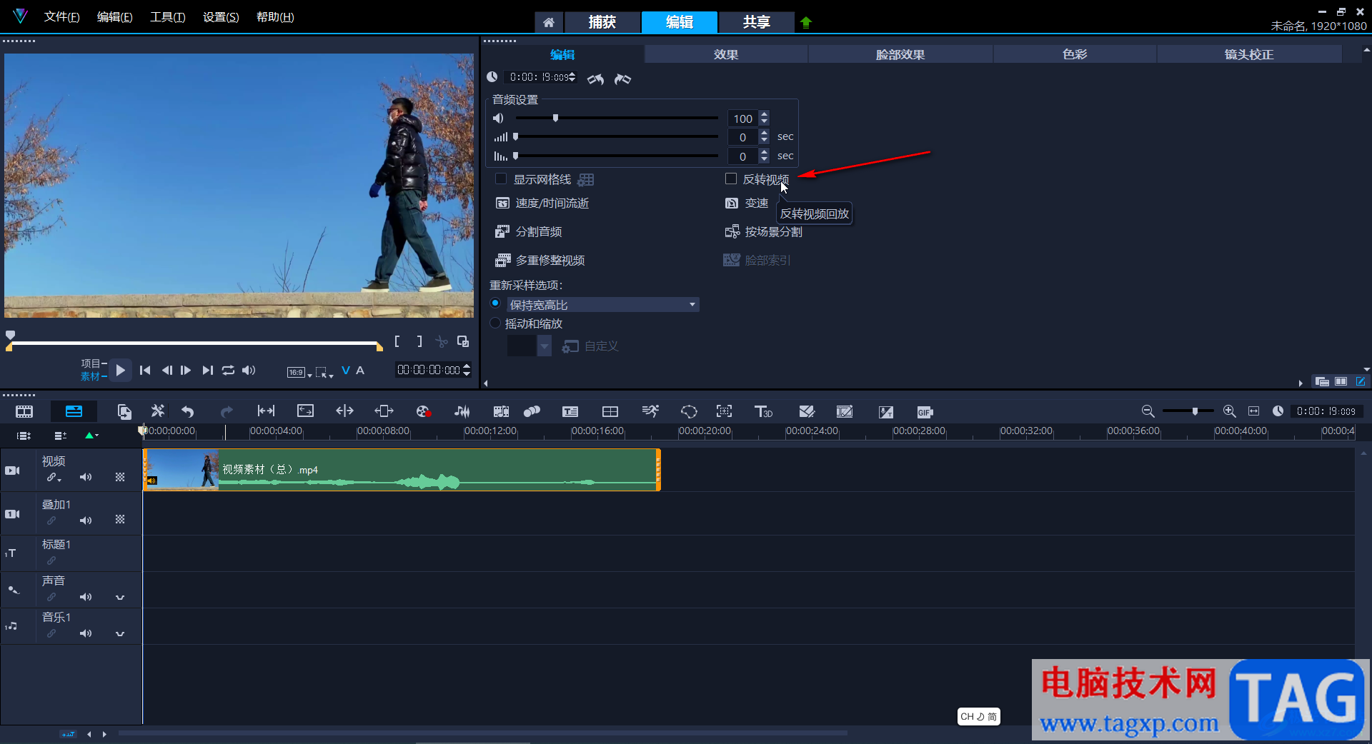
Task: Increase the volume value stepper
Action: [x=765, y=114]
